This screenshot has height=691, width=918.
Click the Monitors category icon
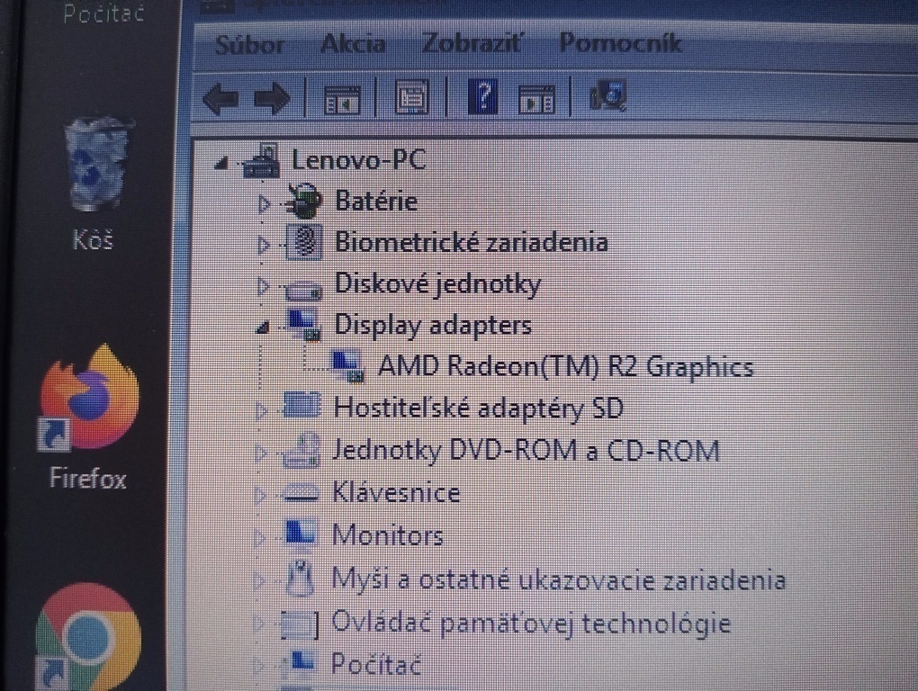304,534
